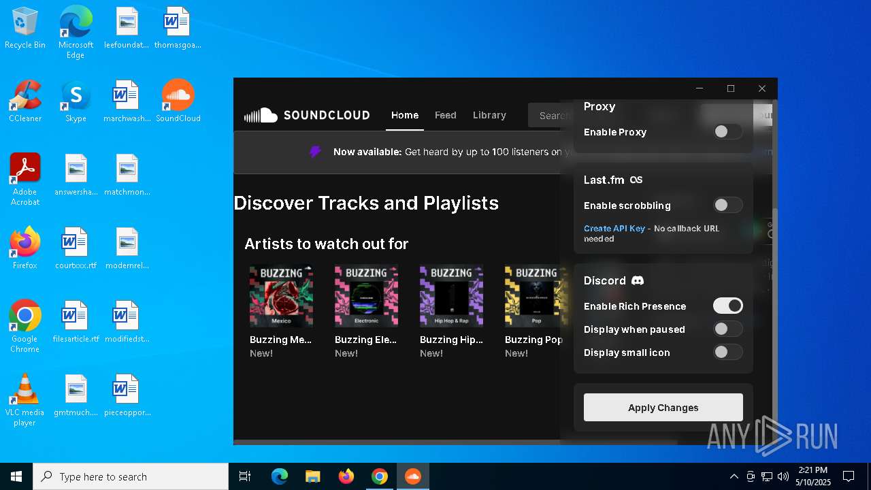Open the Buzzing Pop playlist thumbnail
871x490 pixels.
[x=537, y=296]
